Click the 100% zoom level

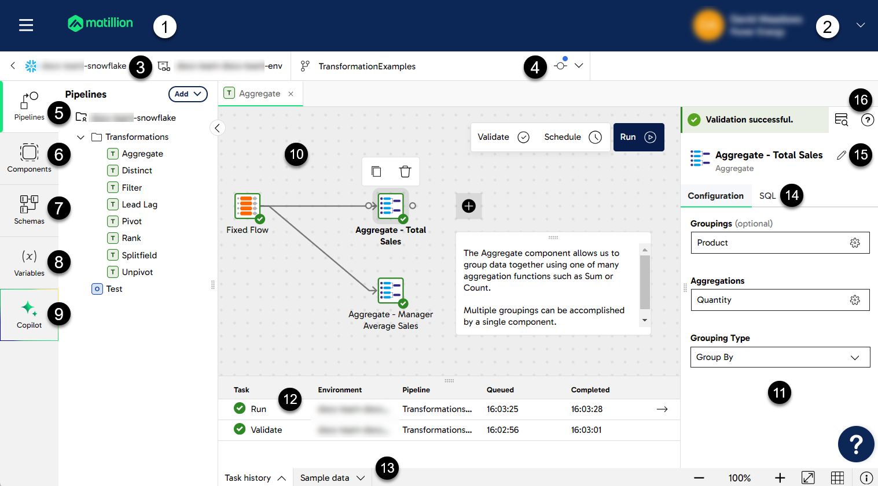point(740,478)
